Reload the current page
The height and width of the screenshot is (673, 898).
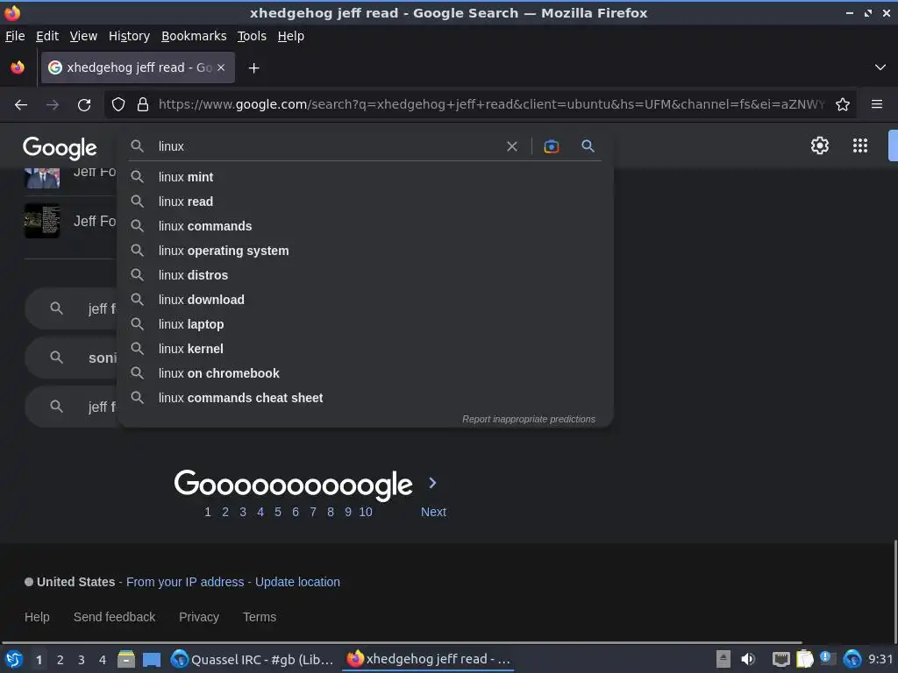point(84,105)
